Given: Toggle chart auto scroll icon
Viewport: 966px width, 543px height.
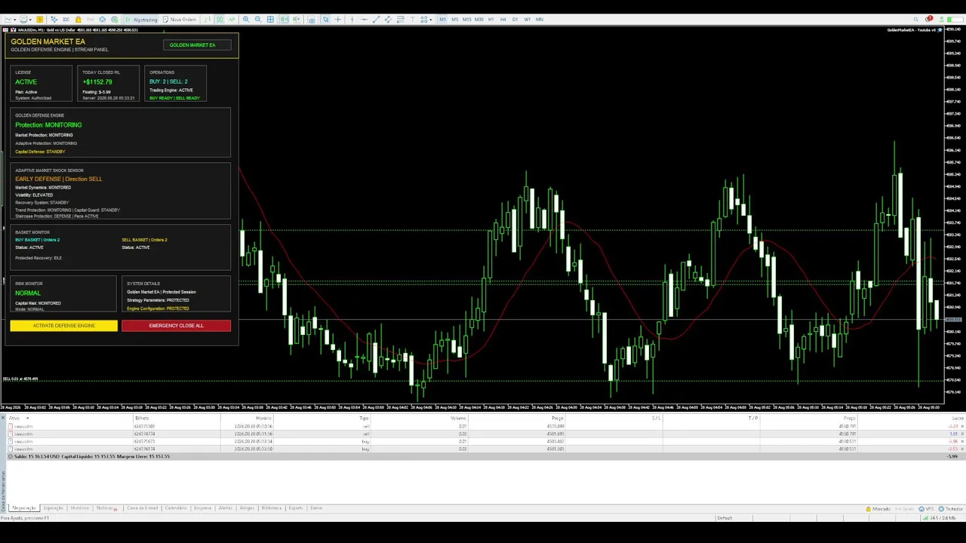Looking at the screenshot, I should tap(283, 20).
